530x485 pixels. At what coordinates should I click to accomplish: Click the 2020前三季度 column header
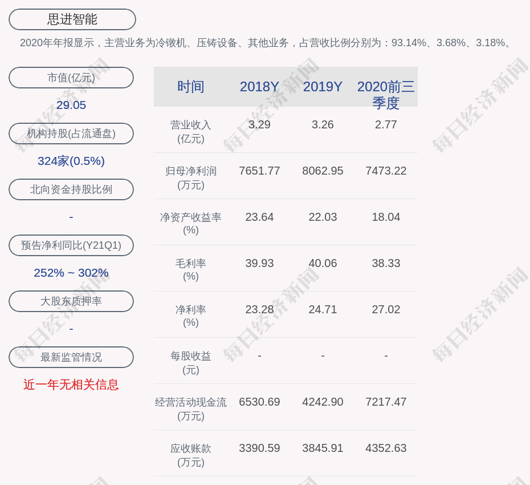[386, 95]
